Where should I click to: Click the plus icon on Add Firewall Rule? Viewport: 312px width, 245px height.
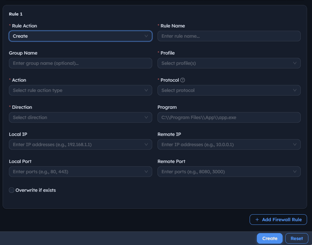(x=257, y=220)
